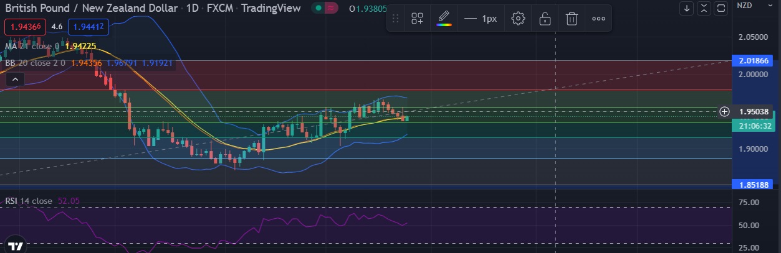The height and width of the screenshot is (253, 781).
Task: Delete the drawing with the trash icon
Action: [x=572, y=19]
